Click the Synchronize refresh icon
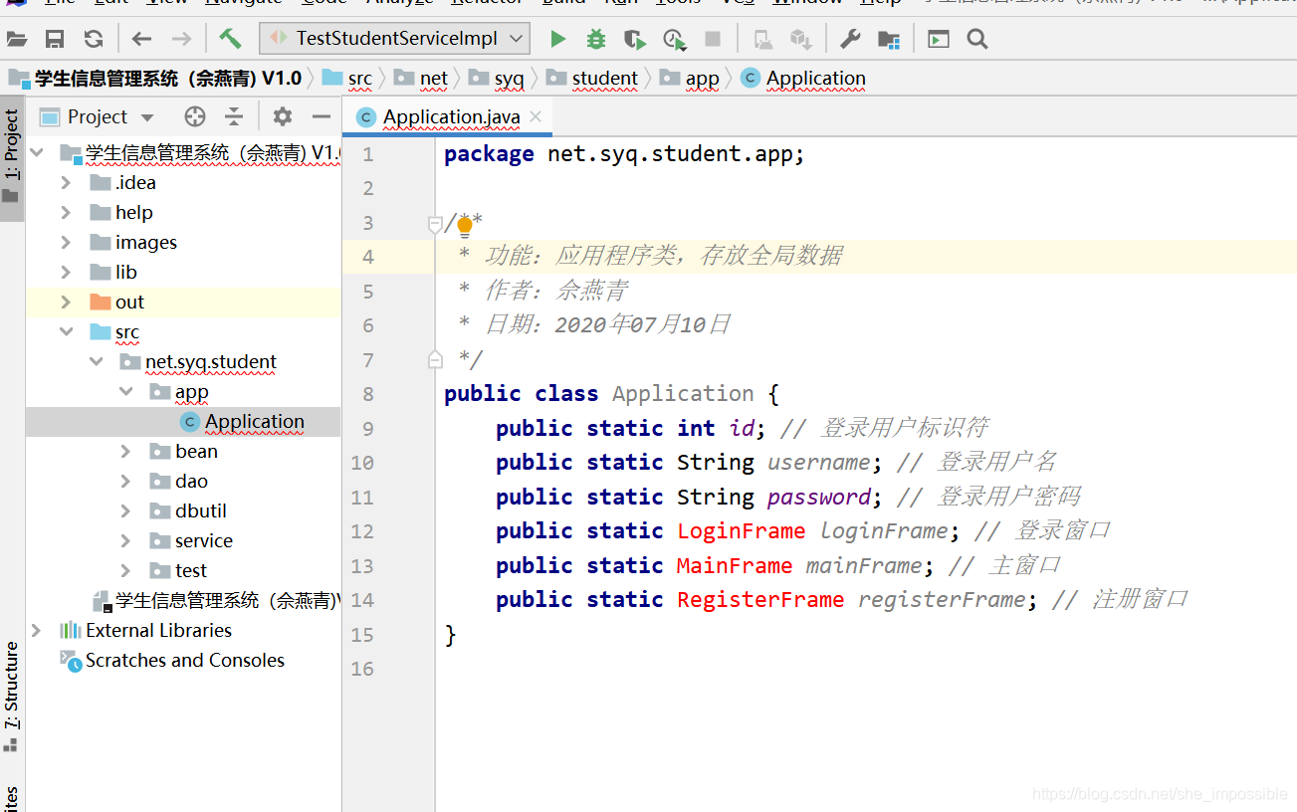The width and height of the screenshot is (1297, 812). pyautogui.click(x=94, y=40)
